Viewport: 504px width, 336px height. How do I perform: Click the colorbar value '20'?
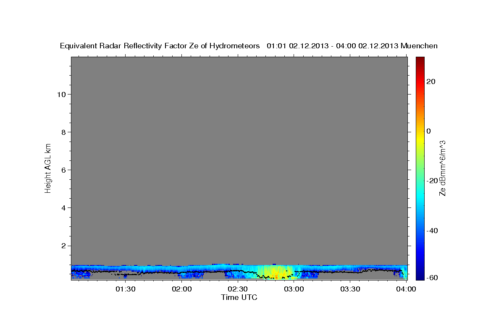pyautogui.click(x=431, y=81)
